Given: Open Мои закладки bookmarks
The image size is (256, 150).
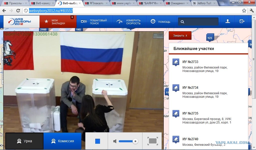Looking at the screenshot, I should click(x=58, y=21).
